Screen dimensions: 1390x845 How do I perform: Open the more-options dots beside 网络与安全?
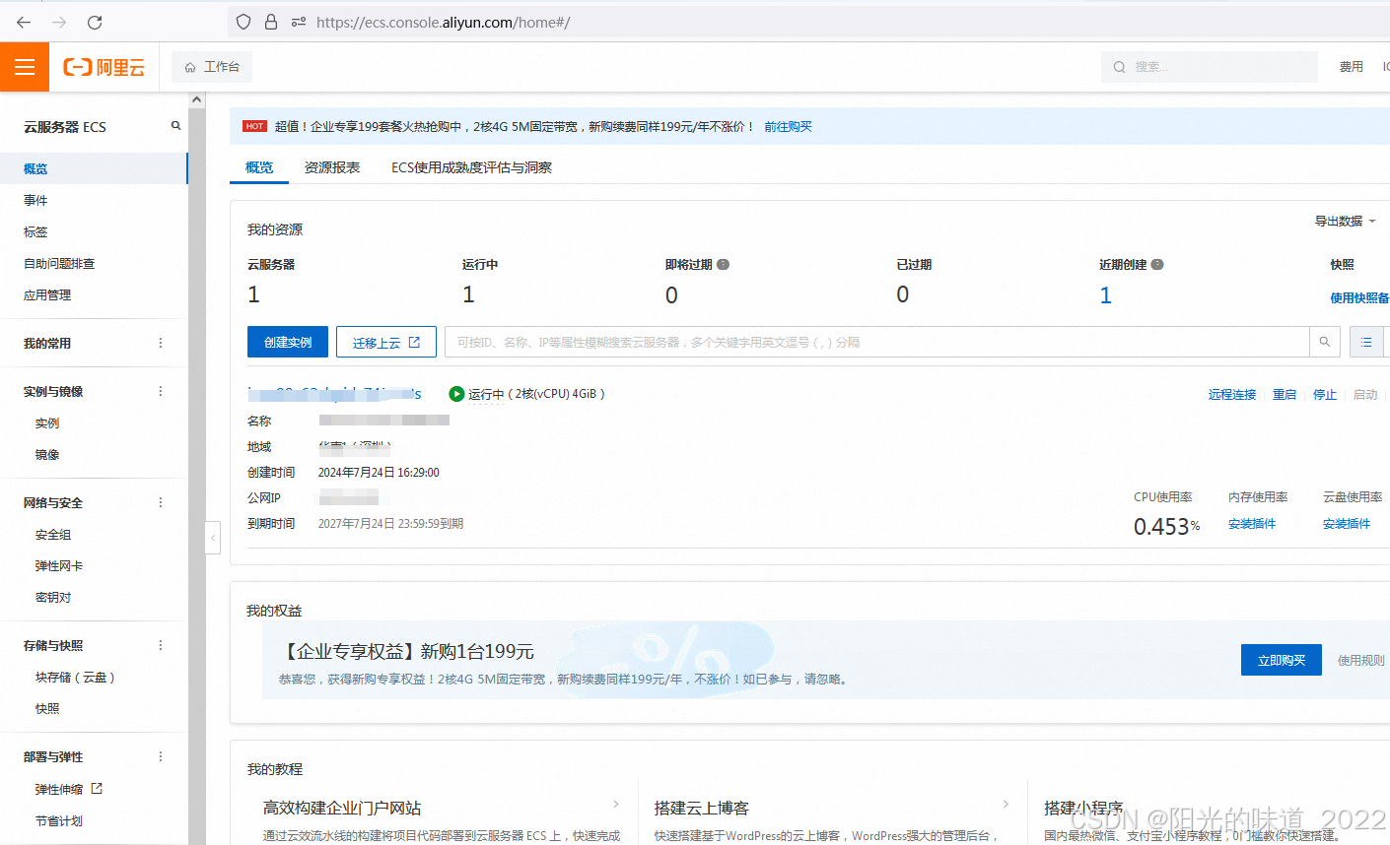point(161,502)
